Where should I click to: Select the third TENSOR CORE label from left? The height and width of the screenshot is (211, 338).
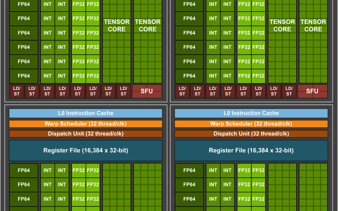282,26
